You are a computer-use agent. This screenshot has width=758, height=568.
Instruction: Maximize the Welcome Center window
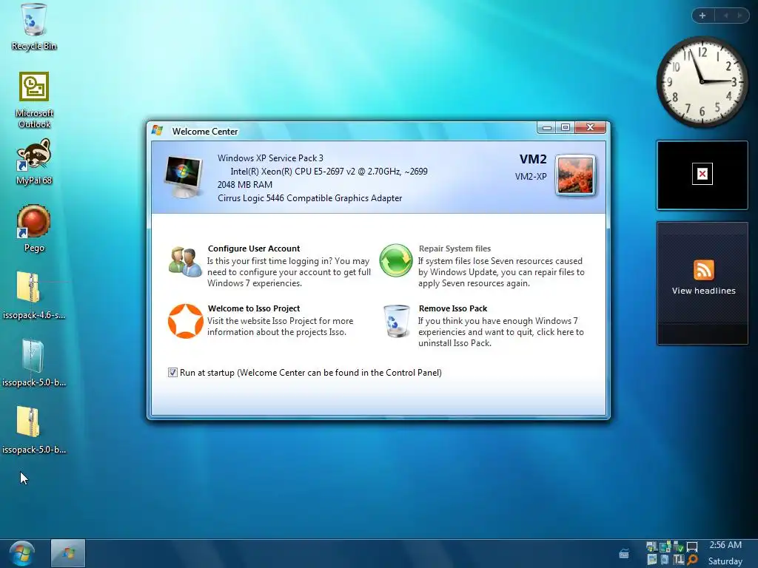(565, 127)
